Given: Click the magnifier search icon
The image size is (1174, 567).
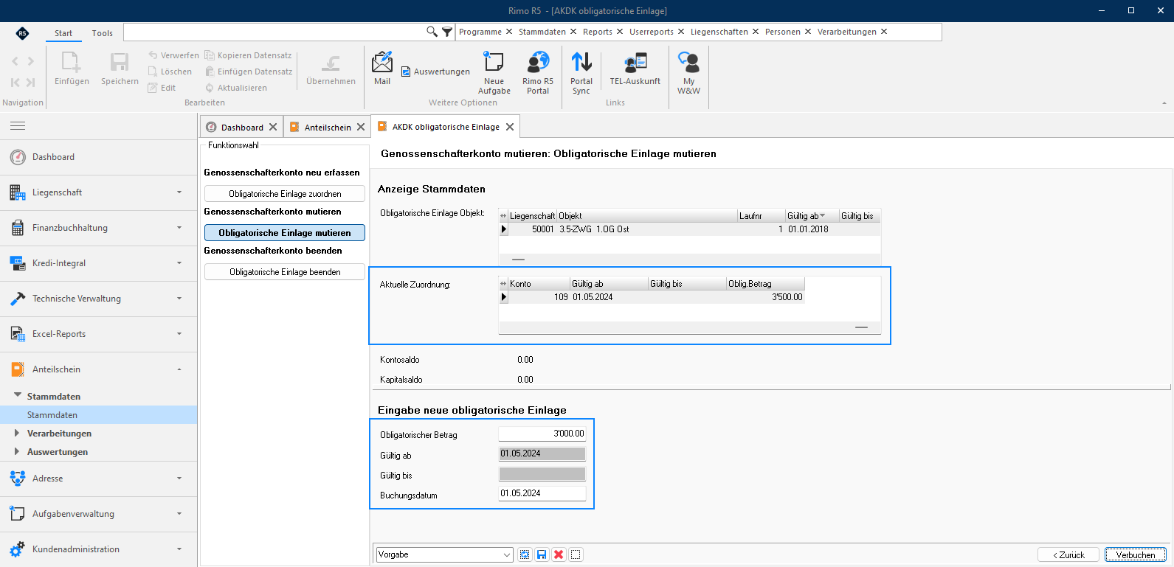Looking at the screenshot, I should (x=432, y=32).
